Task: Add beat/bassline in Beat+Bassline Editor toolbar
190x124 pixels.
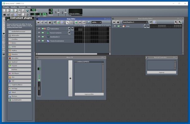Action: pyautogui.click(x=151, y=22)
